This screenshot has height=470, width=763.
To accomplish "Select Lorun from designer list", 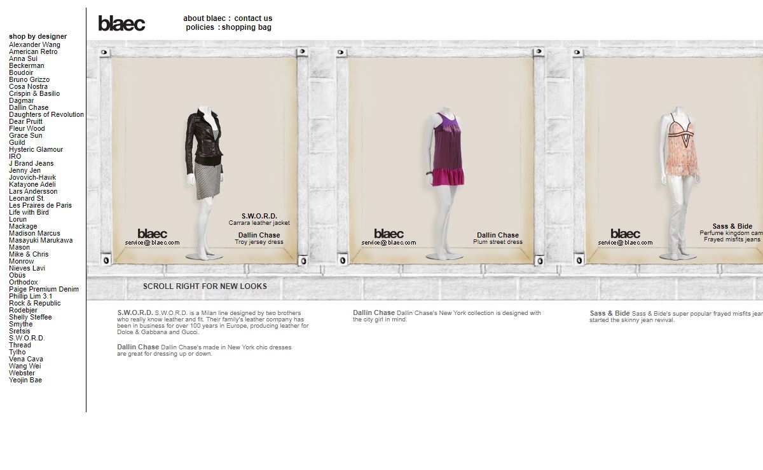I will point(18,219).
